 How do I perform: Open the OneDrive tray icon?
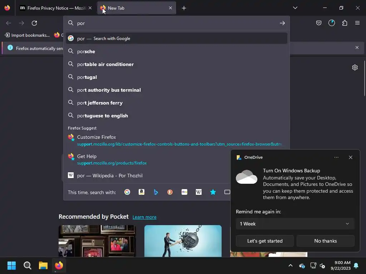click(302, 265)
